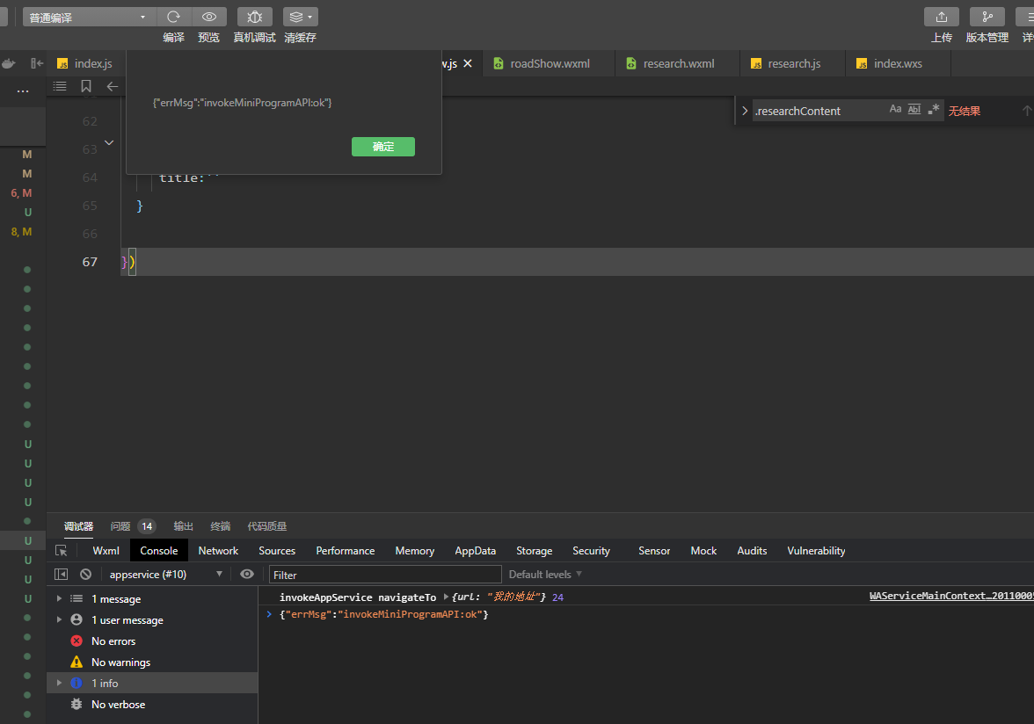The height and width of the screenshot is (724, 1034).
Task: Open the Memory devtools tab
Action: pyautogui.click(x=415, y=551)
